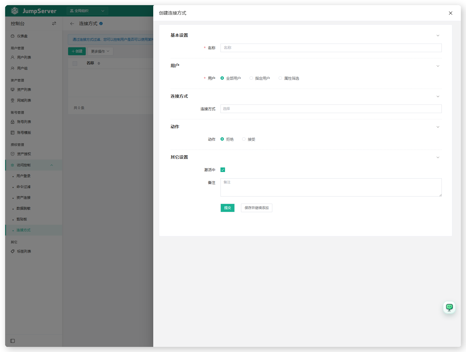This screenshot has height=352, width=466.
Task: Open the floating chat assistant icon
Action: (449, 307)
